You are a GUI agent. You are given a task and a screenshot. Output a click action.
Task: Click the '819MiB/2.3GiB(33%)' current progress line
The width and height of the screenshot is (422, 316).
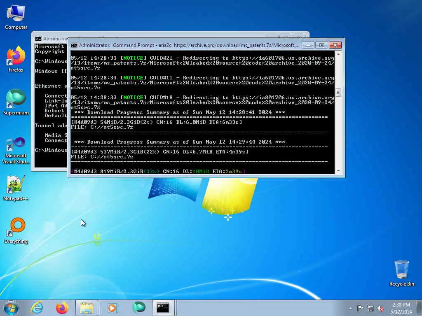coord(158,172)
